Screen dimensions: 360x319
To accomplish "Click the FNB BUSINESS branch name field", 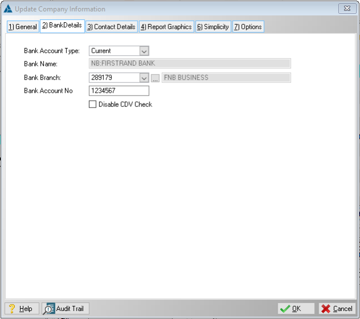I will coord(226,78).
